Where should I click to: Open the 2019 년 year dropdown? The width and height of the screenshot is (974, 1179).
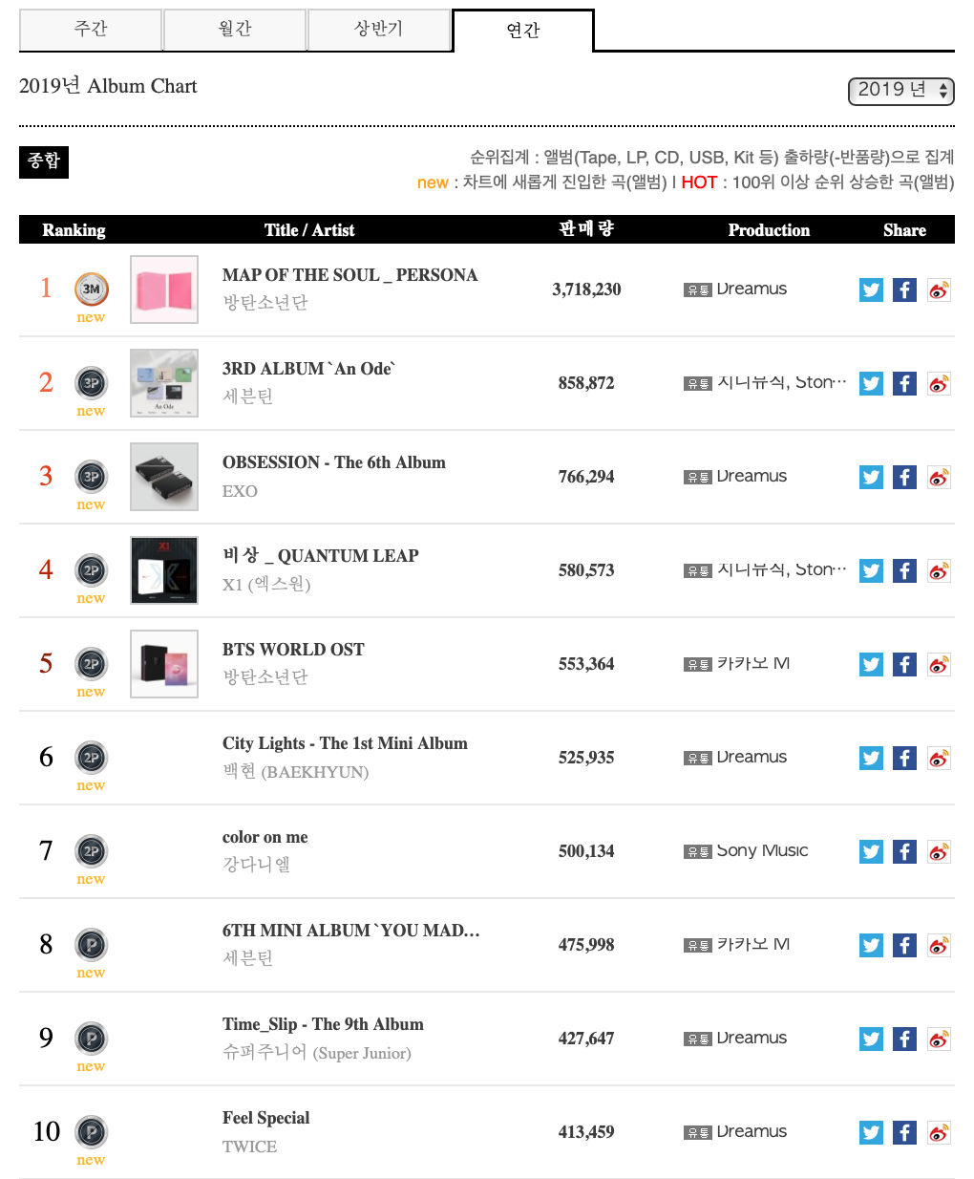900,91
